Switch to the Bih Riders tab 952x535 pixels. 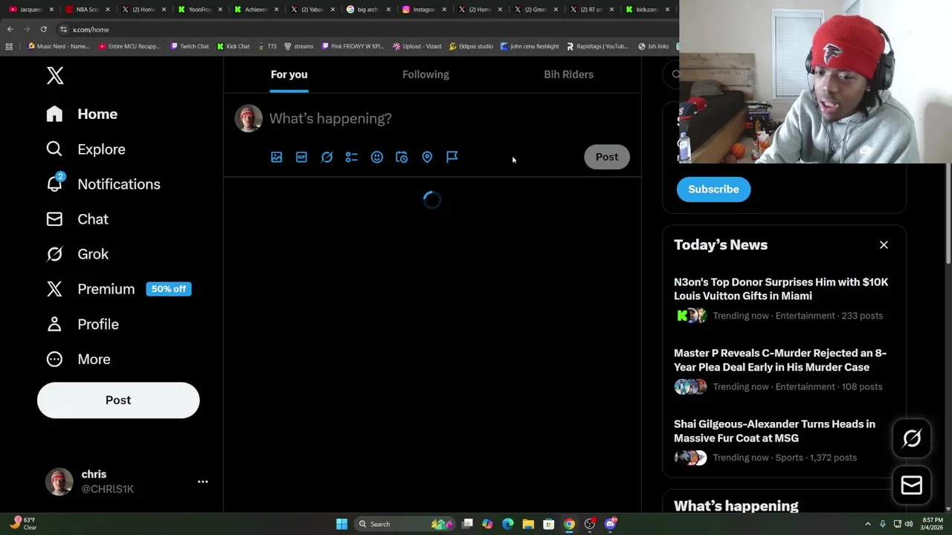coord(568,74)
